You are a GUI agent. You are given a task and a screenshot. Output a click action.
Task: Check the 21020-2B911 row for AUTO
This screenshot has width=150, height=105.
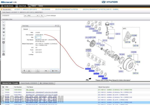[3, 95]
